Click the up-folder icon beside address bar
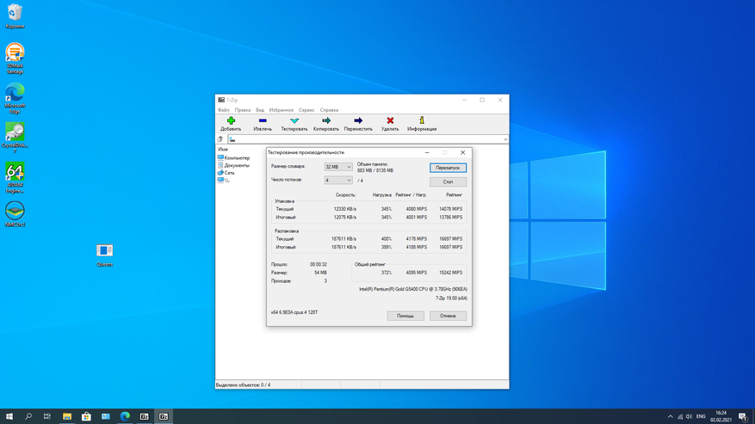755x424 pixels. (x=220, y=139)
